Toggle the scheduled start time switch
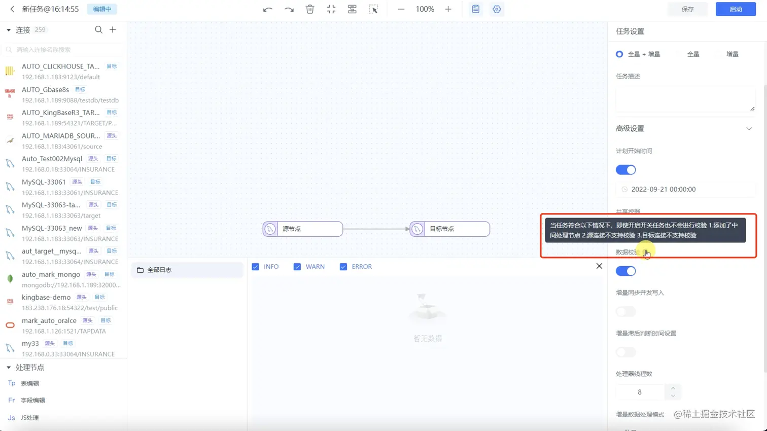This screenshot has height=431, width=767. (625, 170)
